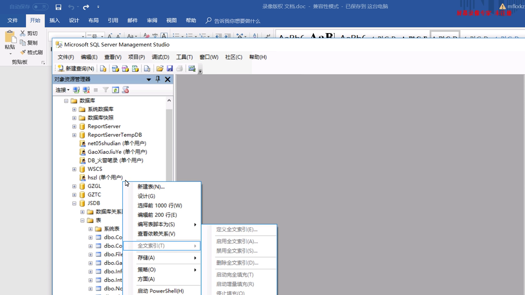Screen dimensions: 525x295
Task: Click the New Query (新建查询) toolbar button
Action: [x=76, y=68]
